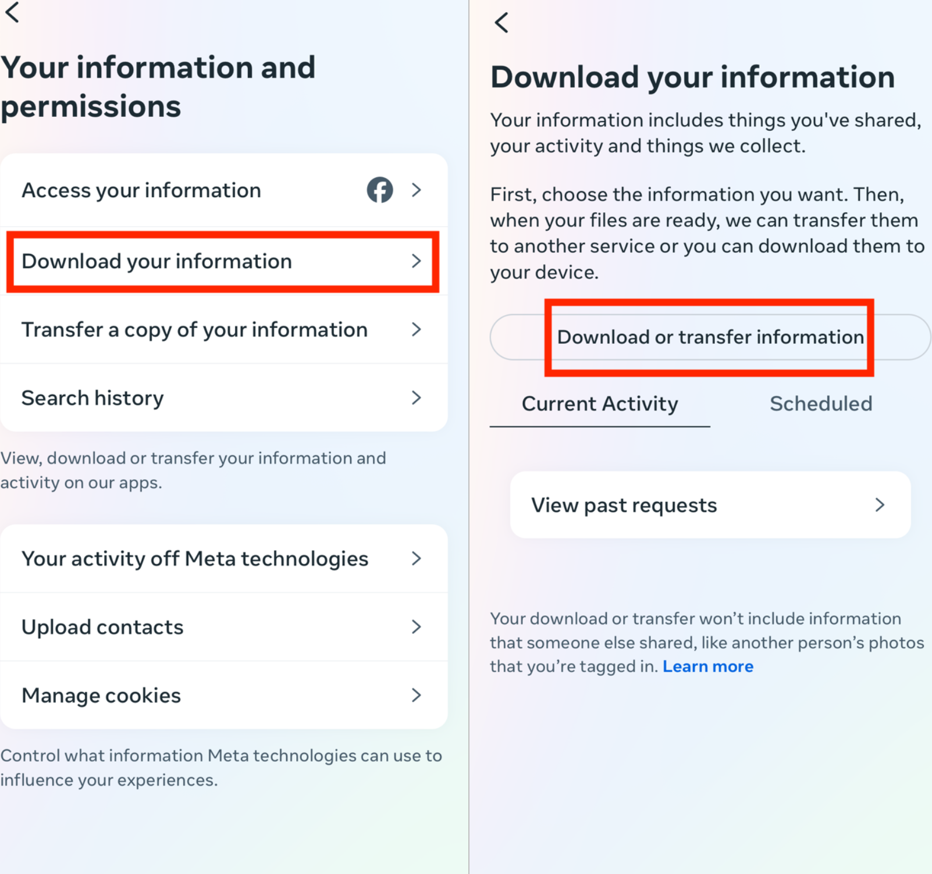The width and height of the screenshot is (932, 874).
Task: Open Search history
Action: pos(93,398)
